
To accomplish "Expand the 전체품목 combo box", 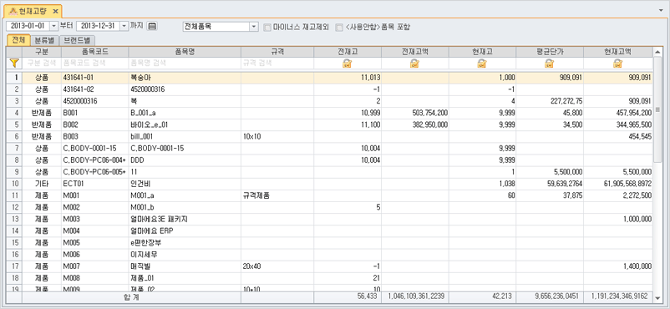I will pyautogui.click(x=254, y=27).
